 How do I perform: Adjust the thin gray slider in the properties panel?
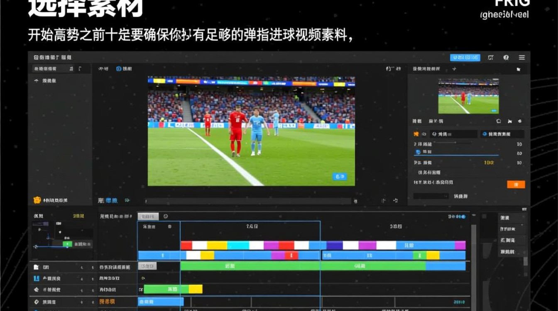click(x=453, y=143)
